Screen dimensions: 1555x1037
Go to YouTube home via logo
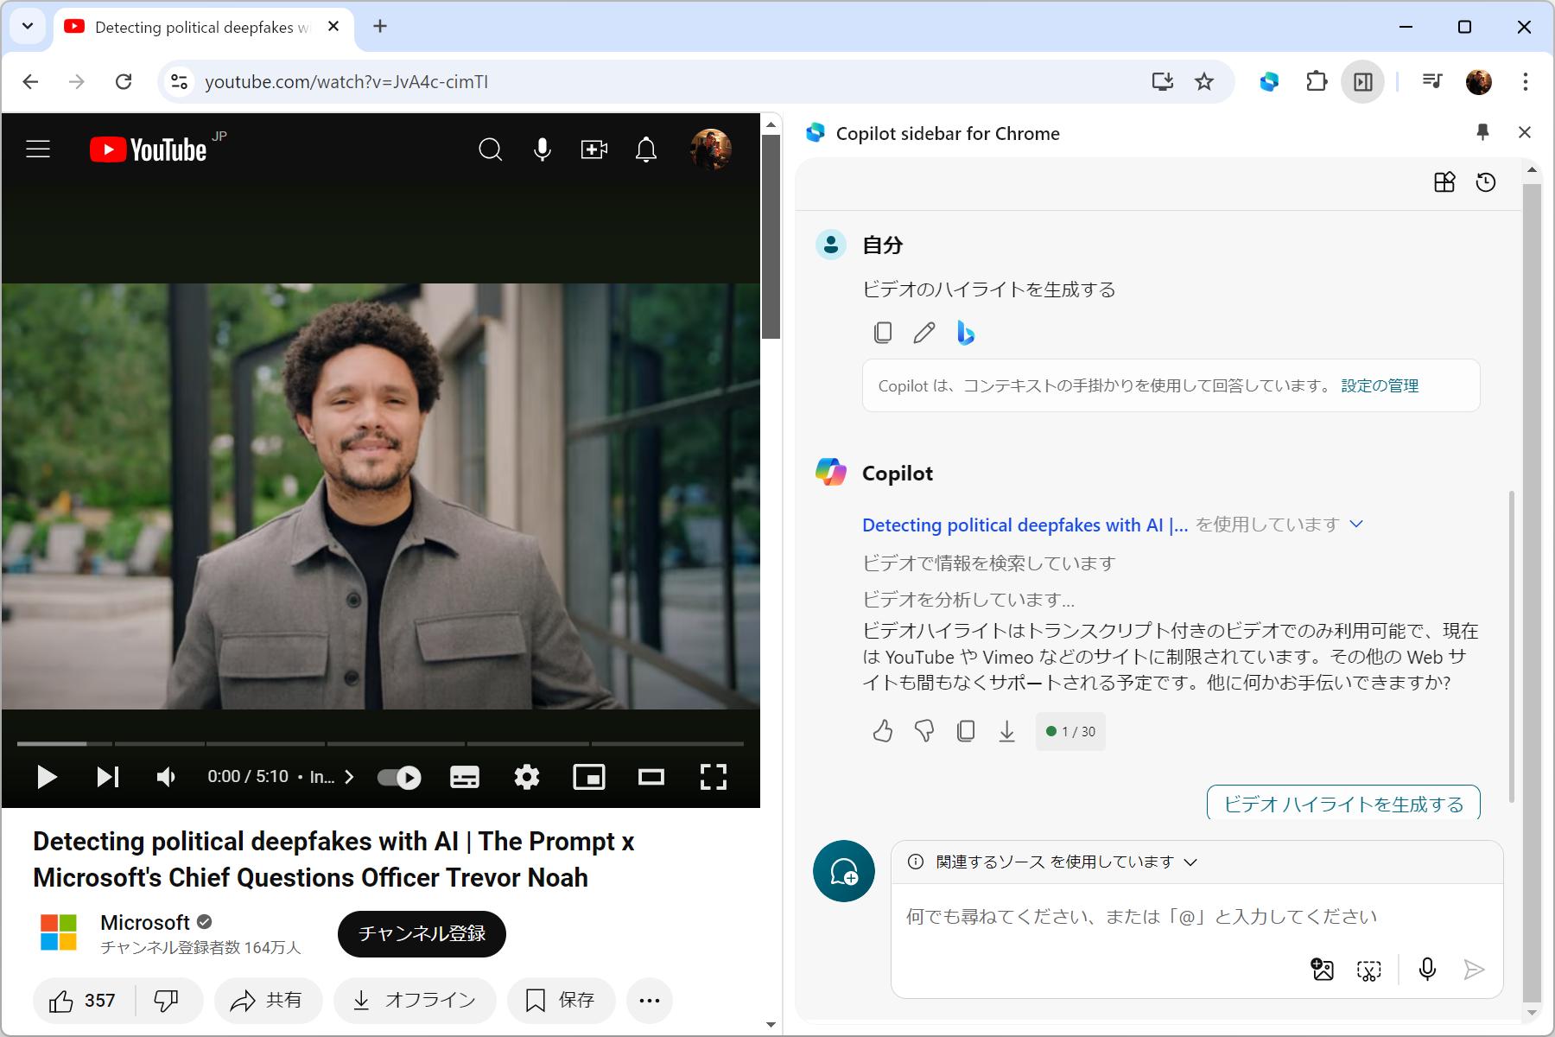click(x=148, y=150)
